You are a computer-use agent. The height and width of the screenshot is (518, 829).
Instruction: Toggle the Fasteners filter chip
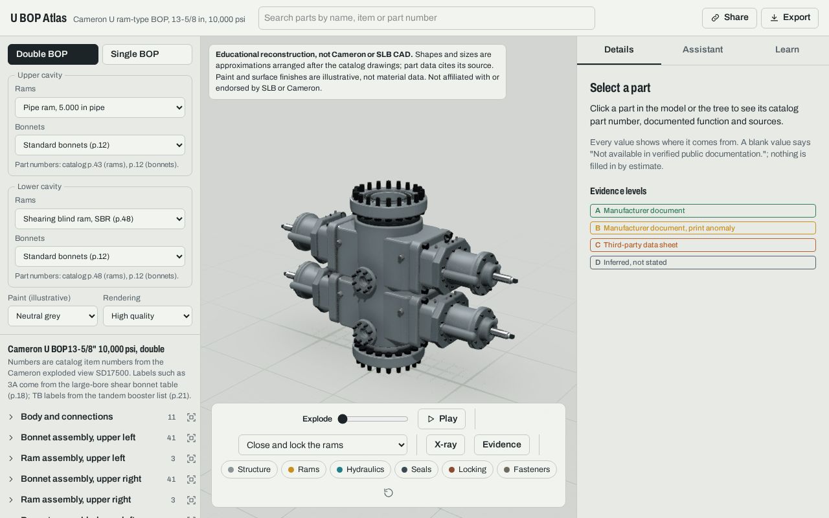point(527,469)
